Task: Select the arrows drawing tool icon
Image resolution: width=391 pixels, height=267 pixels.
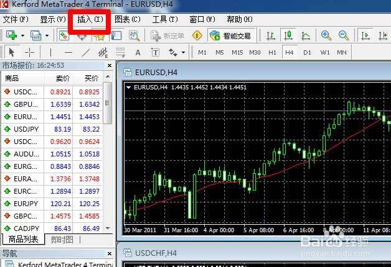Action: point(173,52)
